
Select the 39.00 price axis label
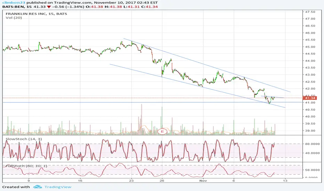pos(310,131)
